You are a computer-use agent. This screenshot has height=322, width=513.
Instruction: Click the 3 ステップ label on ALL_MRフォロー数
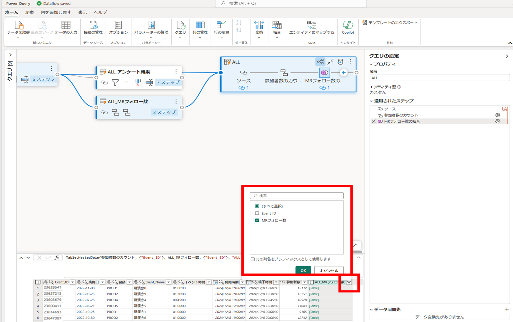(164, 112)
